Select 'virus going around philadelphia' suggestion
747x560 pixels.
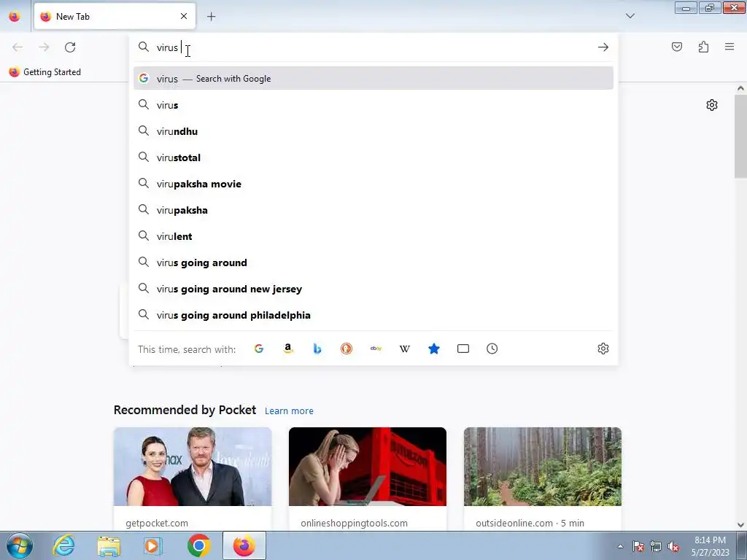pos(373,315)
